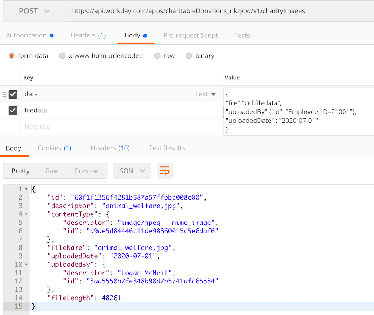Click the contentType id d9ae5d84446c11de98360015c5e6daf6
Image resolution: width=374 pixels, height=315 pixels.
(152, 231)
